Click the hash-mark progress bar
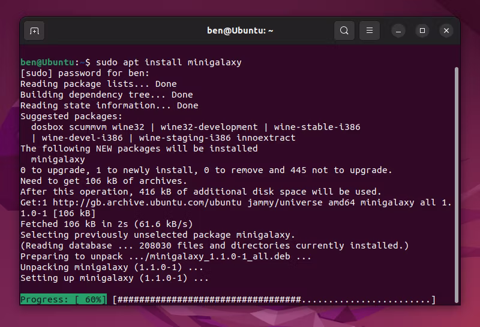The height and width of the screenshot is (327, 480). 274,299
